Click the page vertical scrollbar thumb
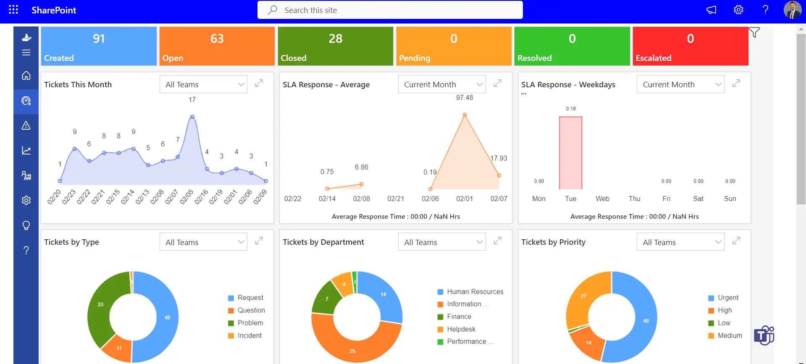806x364 pixels. coord(801,119)
